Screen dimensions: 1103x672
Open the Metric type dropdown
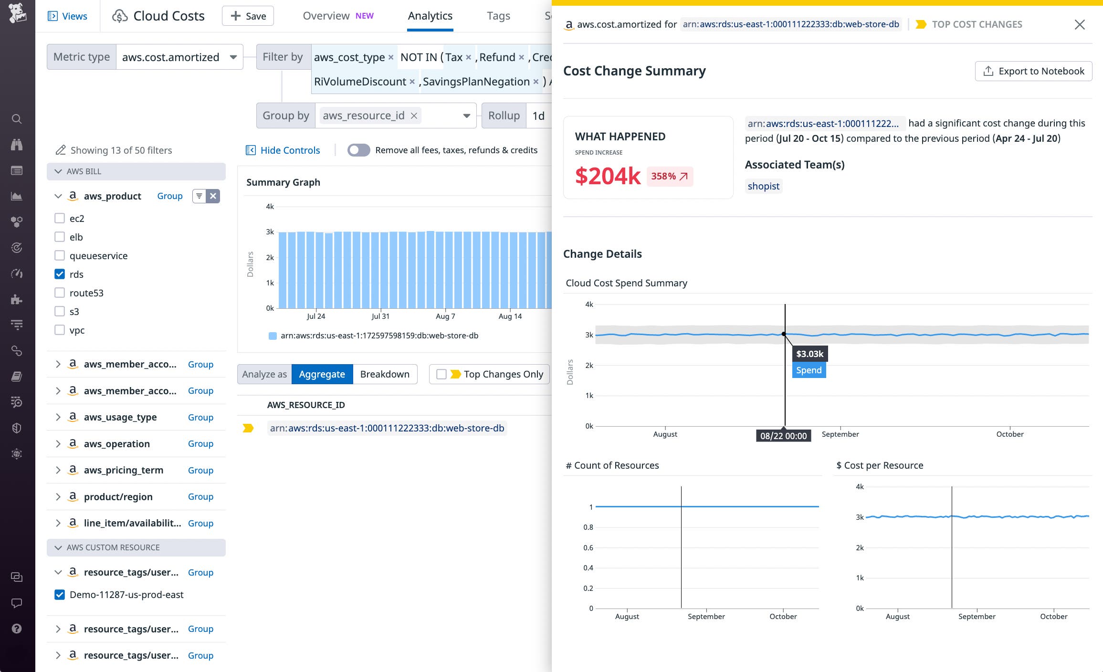[233, 57]
